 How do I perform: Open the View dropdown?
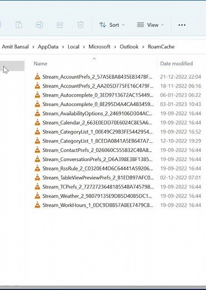[150, 25]
